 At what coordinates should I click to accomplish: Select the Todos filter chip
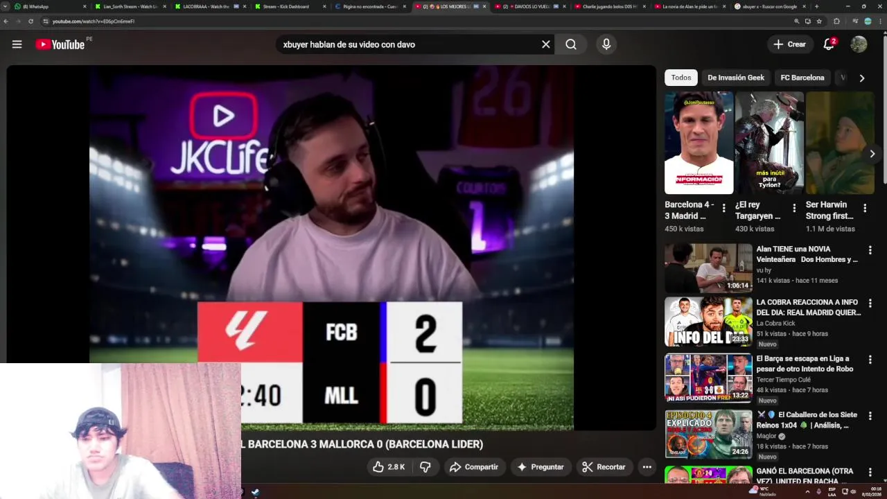[680, 78]
